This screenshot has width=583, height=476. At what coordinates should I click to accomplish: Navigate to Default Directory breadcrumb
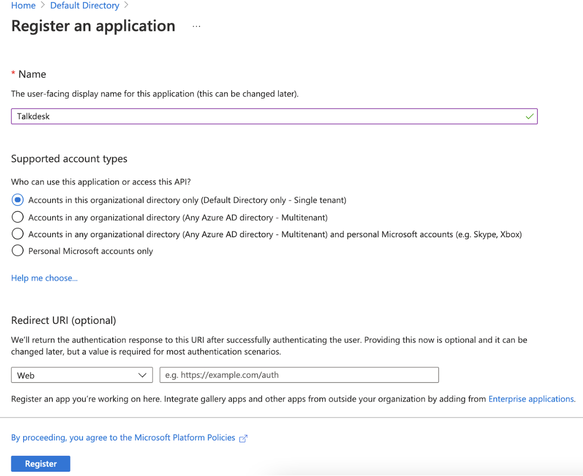click(85, 6)
